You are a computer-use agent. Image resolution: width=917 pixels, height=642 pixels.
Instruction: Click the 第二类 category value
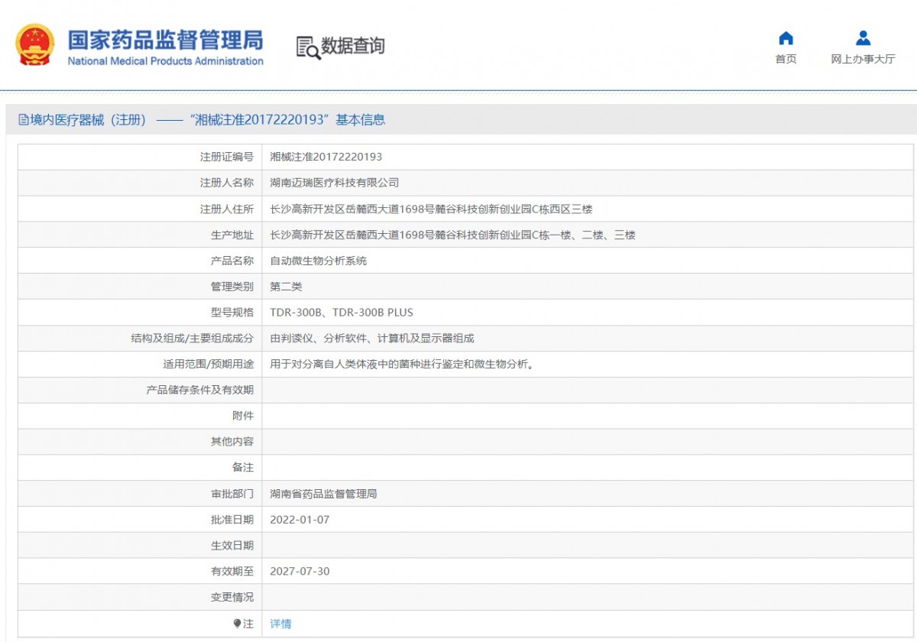[x=287, y=287]
